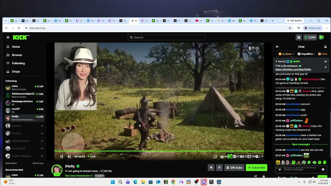Focus the Kick search box
331x186 pixels.
167,37
